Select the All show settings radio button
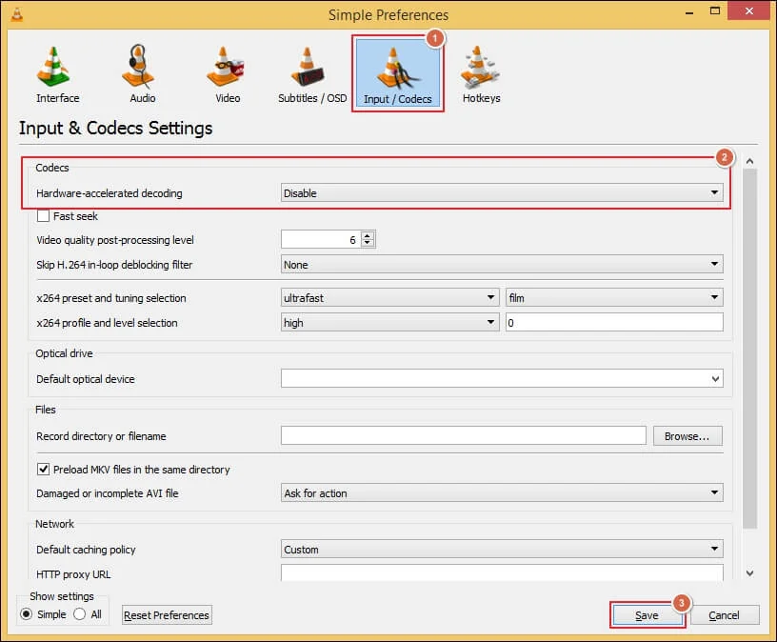This screenshot has width=777, height=642. pyautogui.click(x=80, y=614)
